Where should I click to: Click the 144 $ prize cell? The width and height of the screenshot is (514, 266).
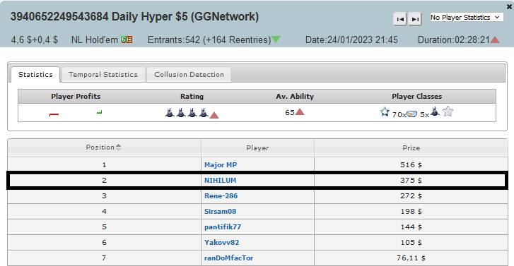[411, 227]
